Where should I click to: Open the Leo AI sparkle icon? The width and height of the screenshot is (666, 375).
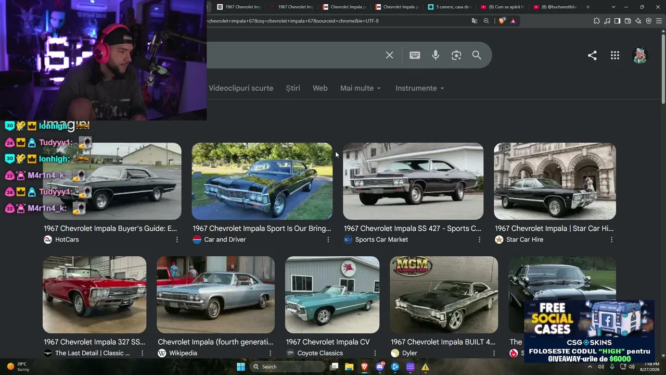click(638, 21)
